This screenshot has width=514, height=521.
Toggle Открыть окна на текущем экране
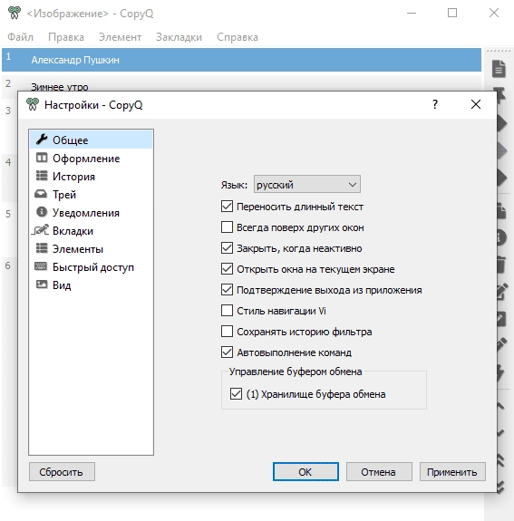(x=227, y=269)
